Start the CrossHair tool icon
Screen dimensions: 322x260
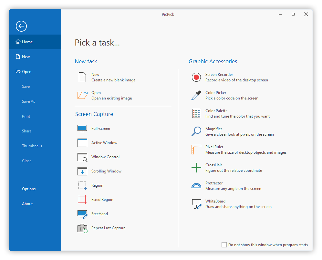click(196, 168)
